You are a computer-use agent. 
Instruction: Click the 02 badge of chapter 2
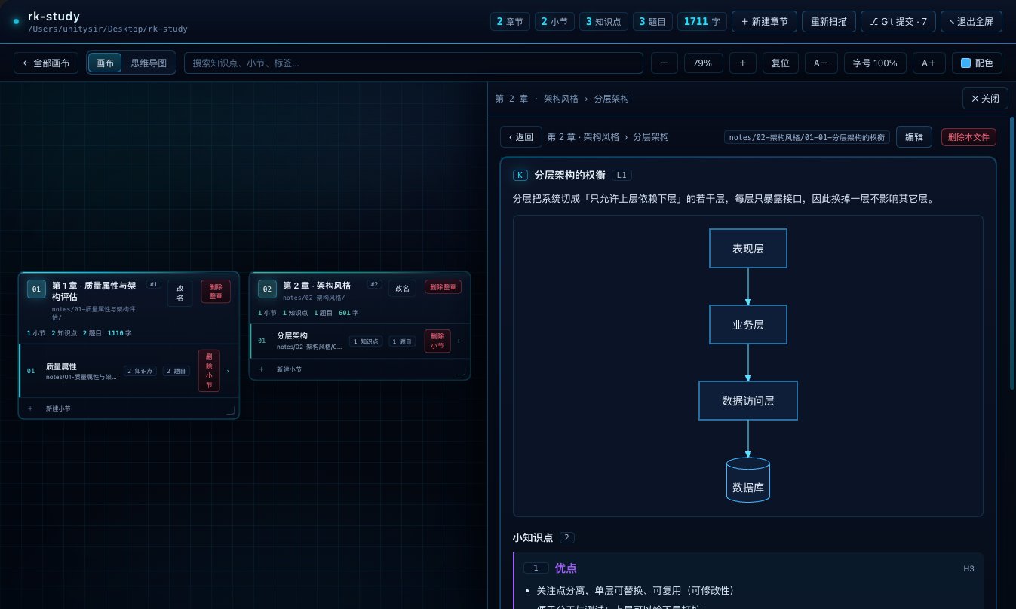pyautogui.click(x=267, y=289)
